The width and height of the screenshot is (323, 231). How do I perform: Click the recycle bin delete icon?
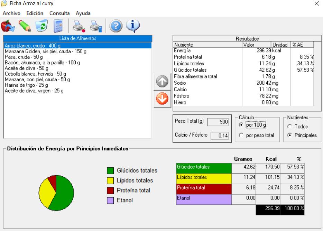[x=41, y=26]
